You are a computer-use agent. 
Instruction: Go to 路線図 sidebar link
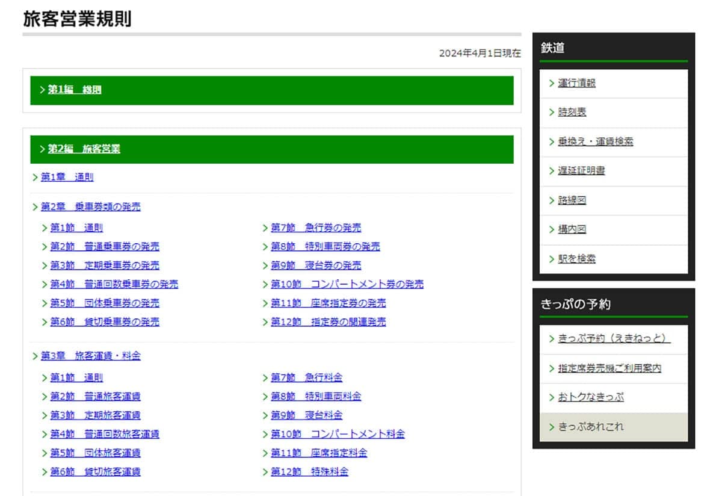tap(613, 200)
